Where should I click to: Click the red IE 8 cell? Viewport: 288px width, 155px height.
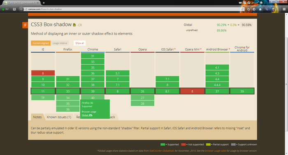[x=43, y=73]
